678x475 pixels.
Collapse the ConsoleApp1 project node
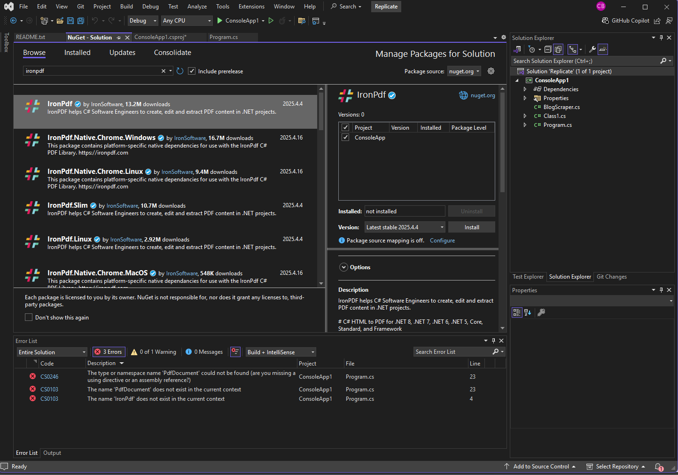(x=517, y=80)
